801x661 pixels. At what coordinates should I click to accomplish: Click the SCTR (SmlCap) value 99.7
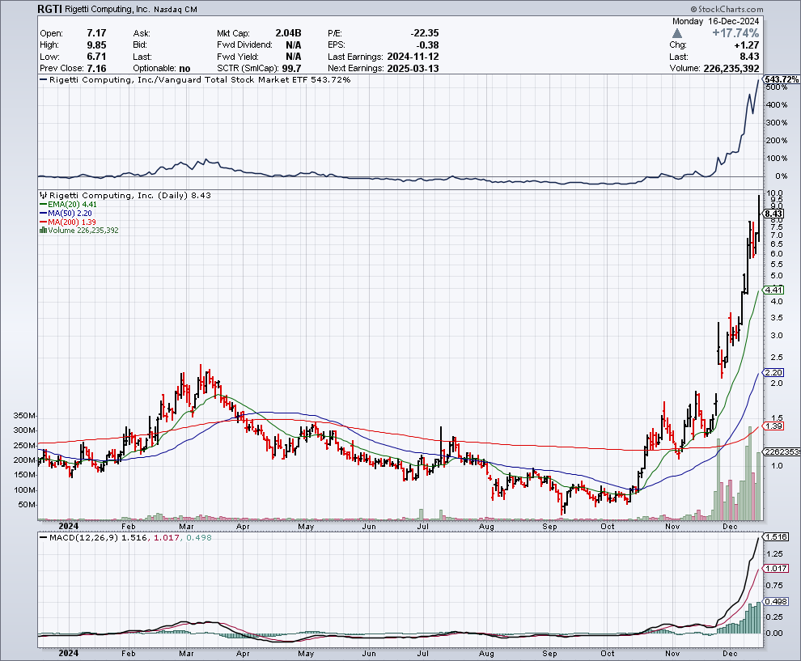pyautogui.click(x=292, y=69)
